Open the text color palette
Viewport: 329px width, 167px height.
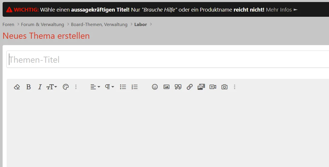[66, 87]
